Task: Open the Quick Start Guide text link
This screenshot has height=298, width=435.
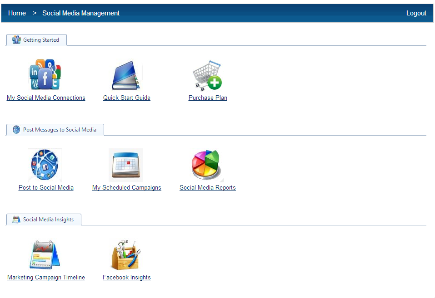Action: [x=126, y=98]
